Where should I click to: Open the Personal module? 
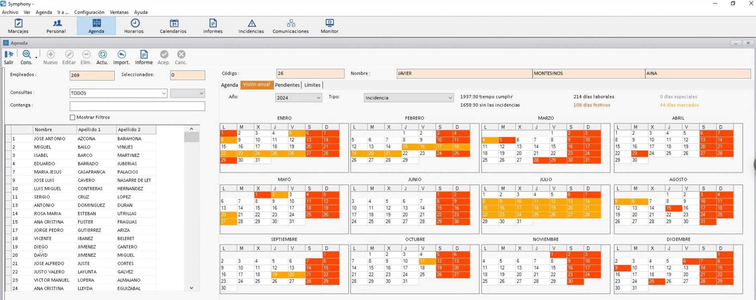click(56, 26)
